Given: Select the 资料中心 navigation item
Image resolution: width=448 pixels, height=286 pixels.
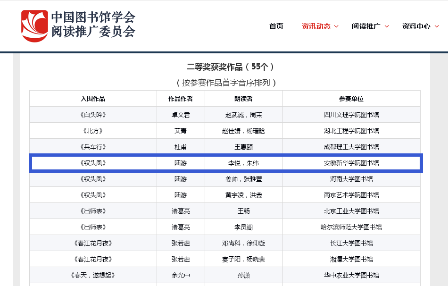Looking at the screenshot, I should [416, 26].
